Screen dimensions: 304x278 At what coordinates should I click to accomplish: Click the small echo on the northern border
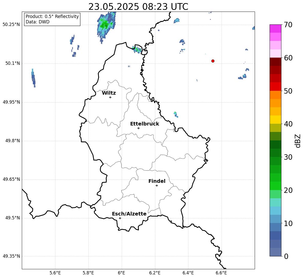137,50
